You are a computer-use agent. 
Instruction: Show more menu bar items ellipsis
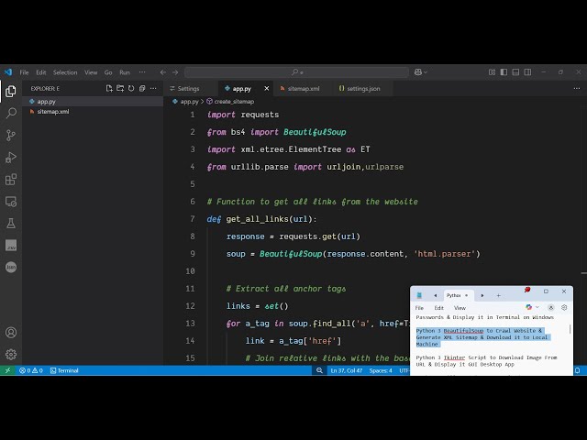click(142, 72)
